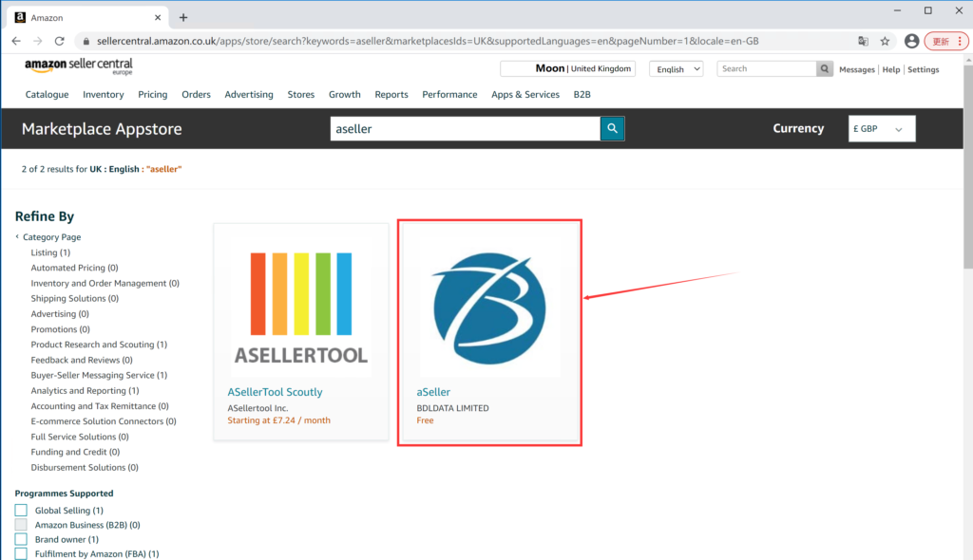
Task: Click the Appstore search field containing aseller
Action: (x=466, y=128)
